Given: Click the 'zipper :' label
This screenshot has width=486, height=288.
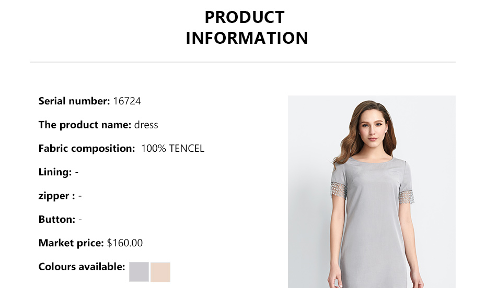Looking at the screenshot, I should click(x=56, y=196).
